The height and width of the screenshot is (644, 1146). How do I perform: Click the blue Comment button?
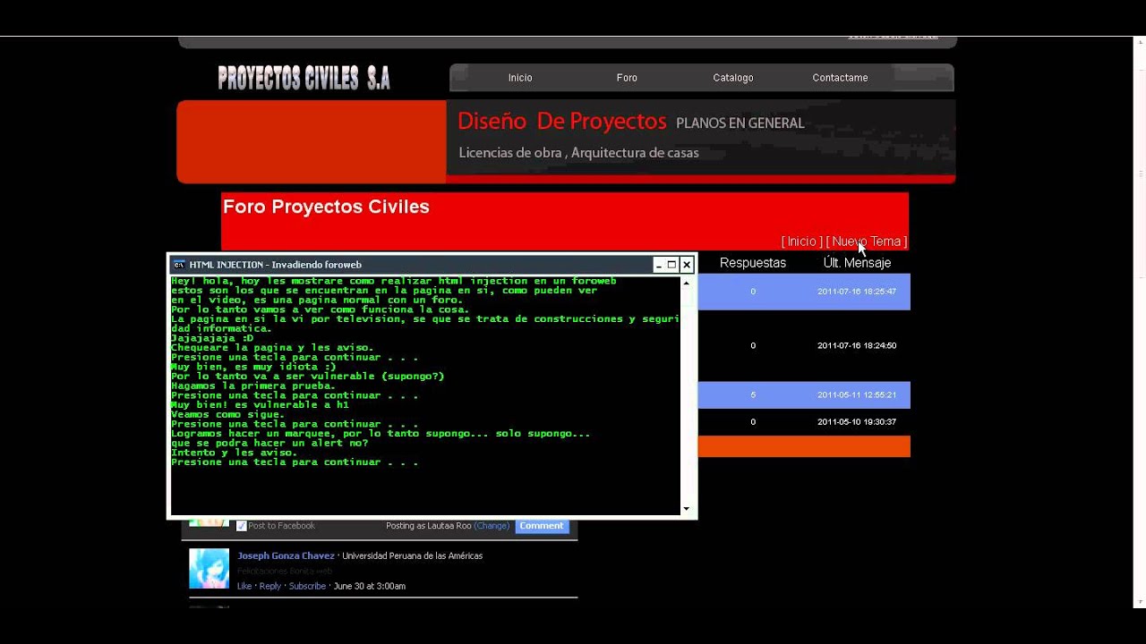pyautogui.click(x=542, y=526)
